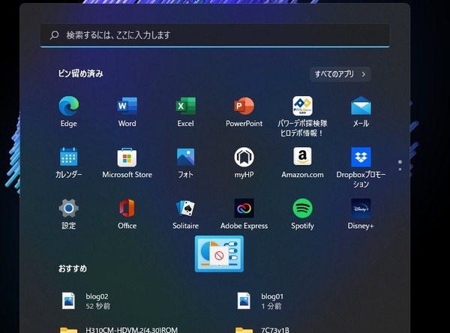Image resolution: width=450 pixels, height=333 pixels.
Task: Show all apps via すべてのアプリ button
Action: click(x=340, y=74)
